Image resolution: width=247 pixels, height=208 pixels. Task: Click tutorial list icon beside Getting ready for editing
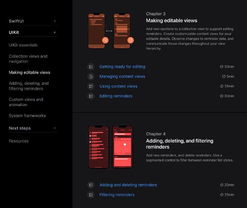point(91,67)
